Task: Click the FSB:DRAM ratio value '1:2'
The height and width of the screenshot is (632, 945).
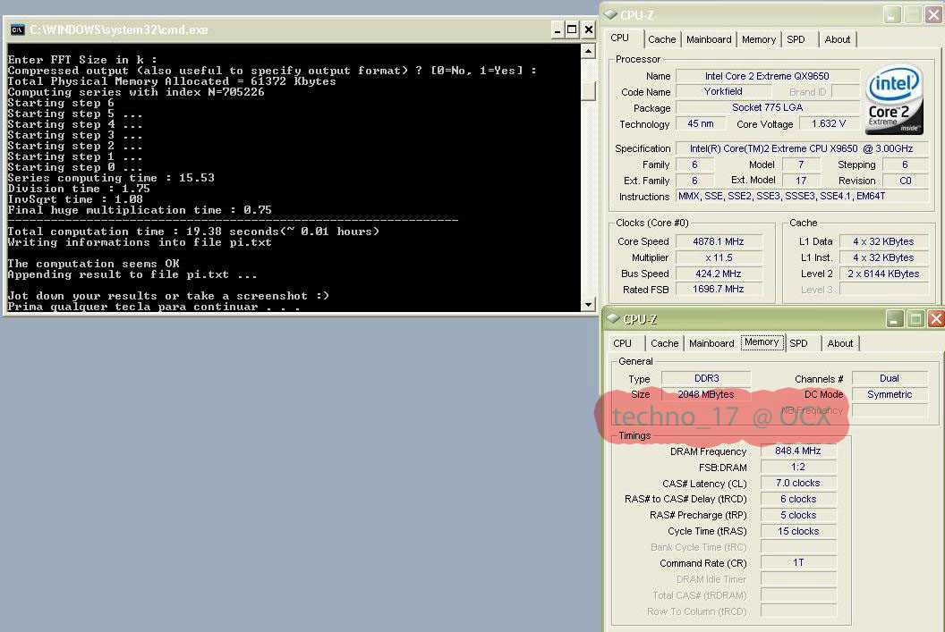Action: pos(798,468)
